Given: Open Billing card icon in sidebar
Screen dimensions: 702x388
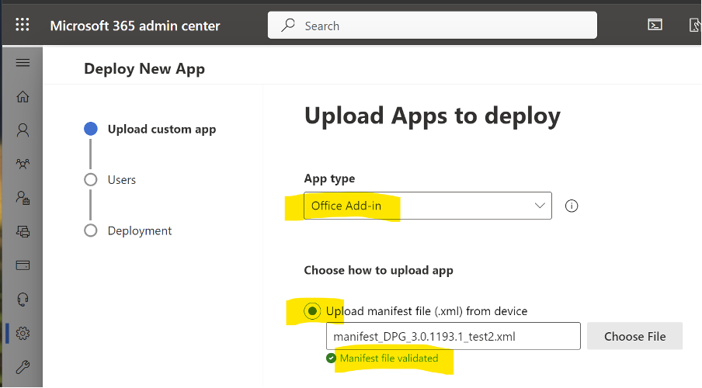Looking at the screenshot, I should point(23,265).
